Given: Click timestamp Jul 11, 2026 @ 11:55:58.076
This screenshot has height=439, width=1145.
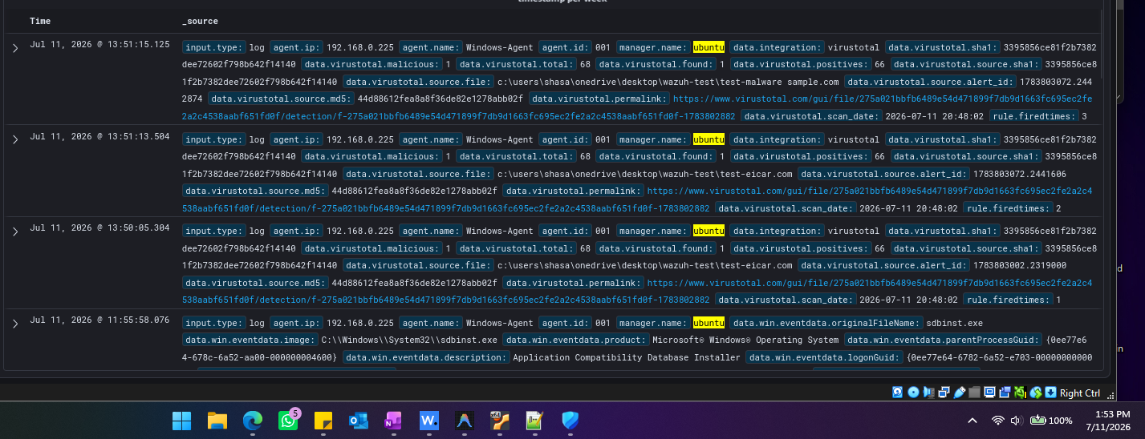Looking at the screenshot, I should coord(99,320).
